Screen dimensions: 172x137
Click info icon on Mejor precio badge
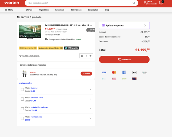click(x=62, y=48)
